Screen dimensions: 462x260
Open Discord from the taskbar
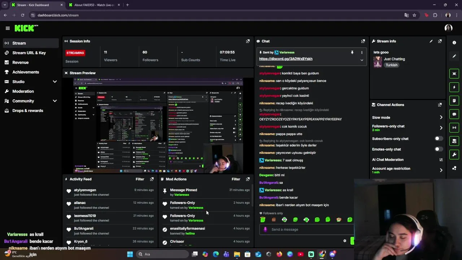pos(332,254)
